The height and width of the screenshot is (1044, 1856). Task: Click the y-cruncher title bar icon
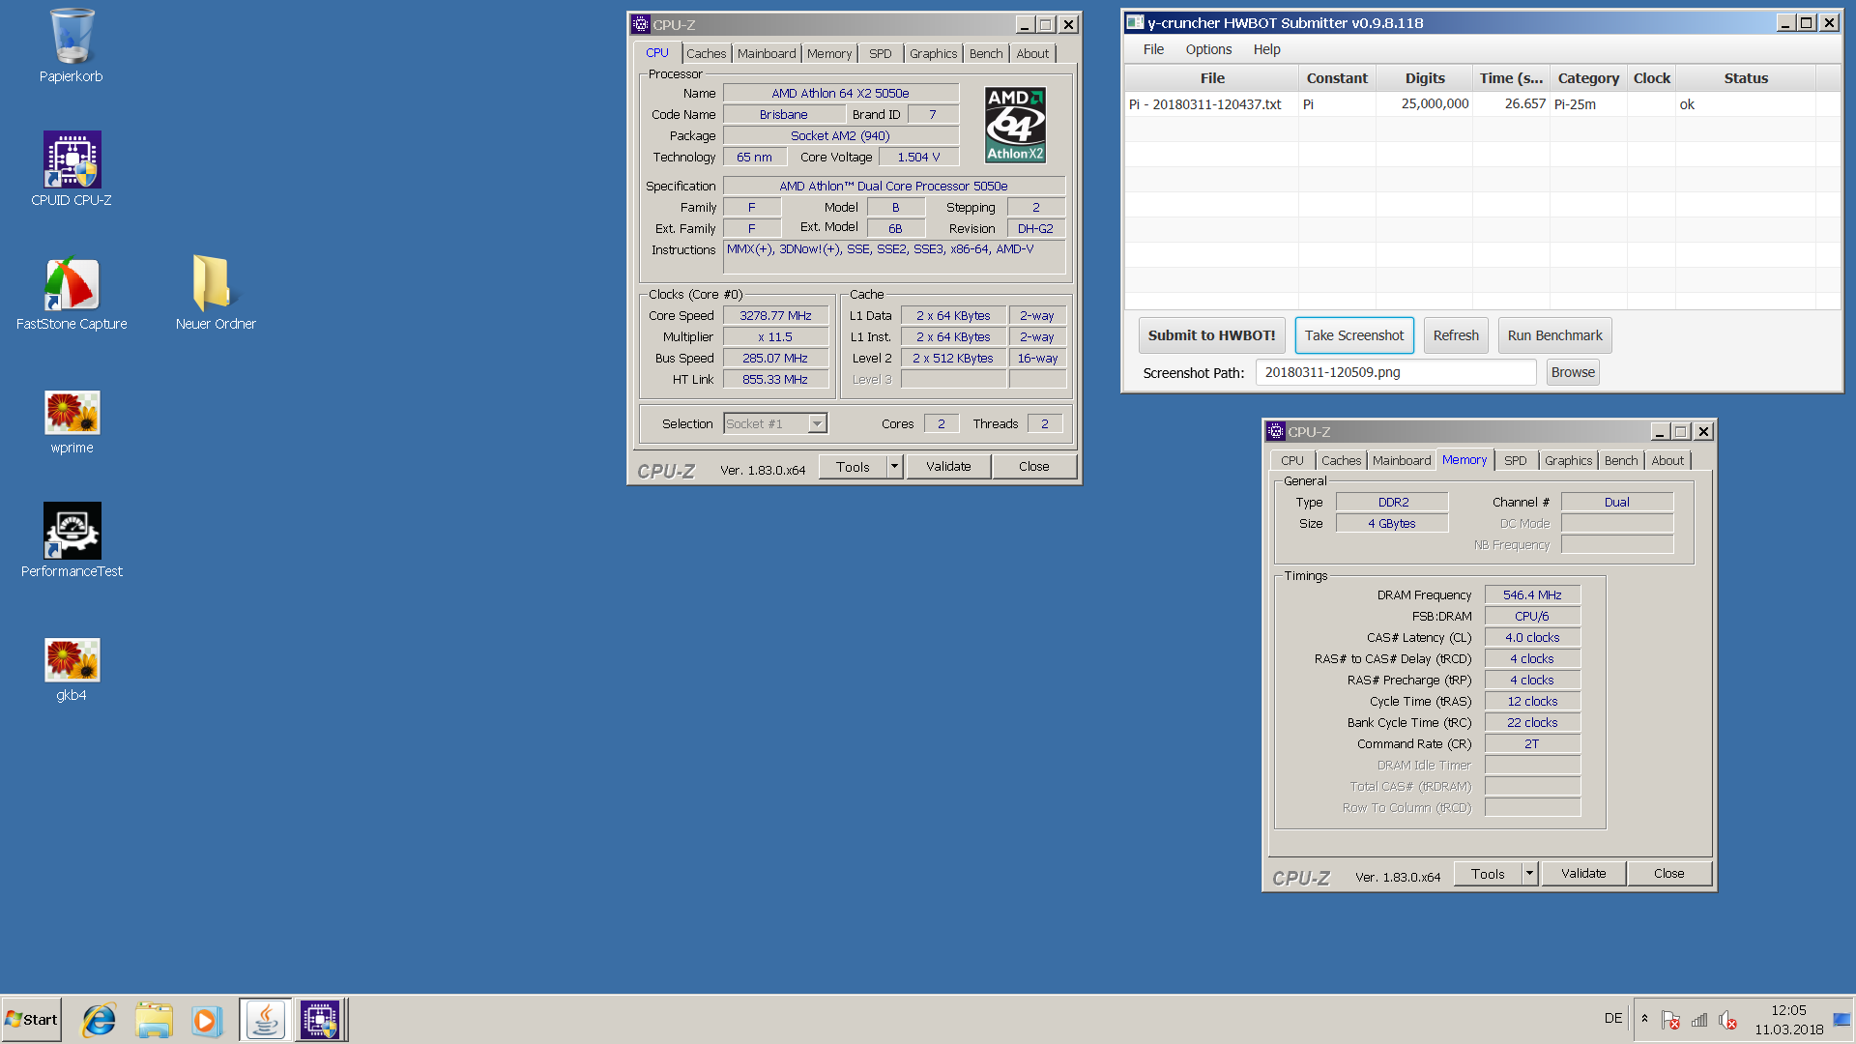pos(1136,23)
